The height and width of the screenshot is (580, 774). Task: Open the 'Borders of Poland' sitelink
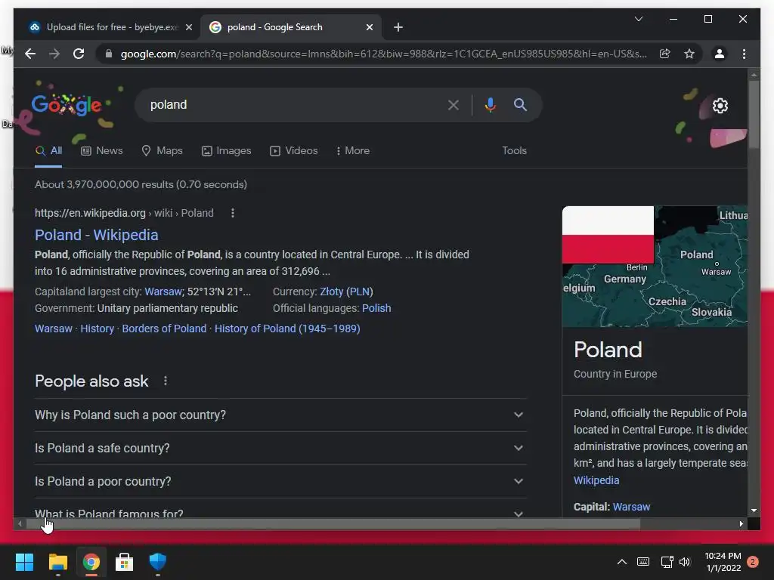point(164,329)
